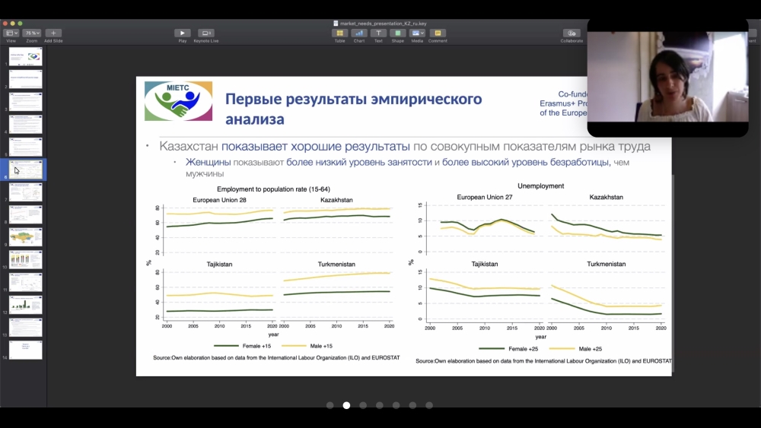Select slide 1 thumbnail in the navigator
The width and height of the screenshot is (761, 428).
pyautogui.click(x=26, y=56)
